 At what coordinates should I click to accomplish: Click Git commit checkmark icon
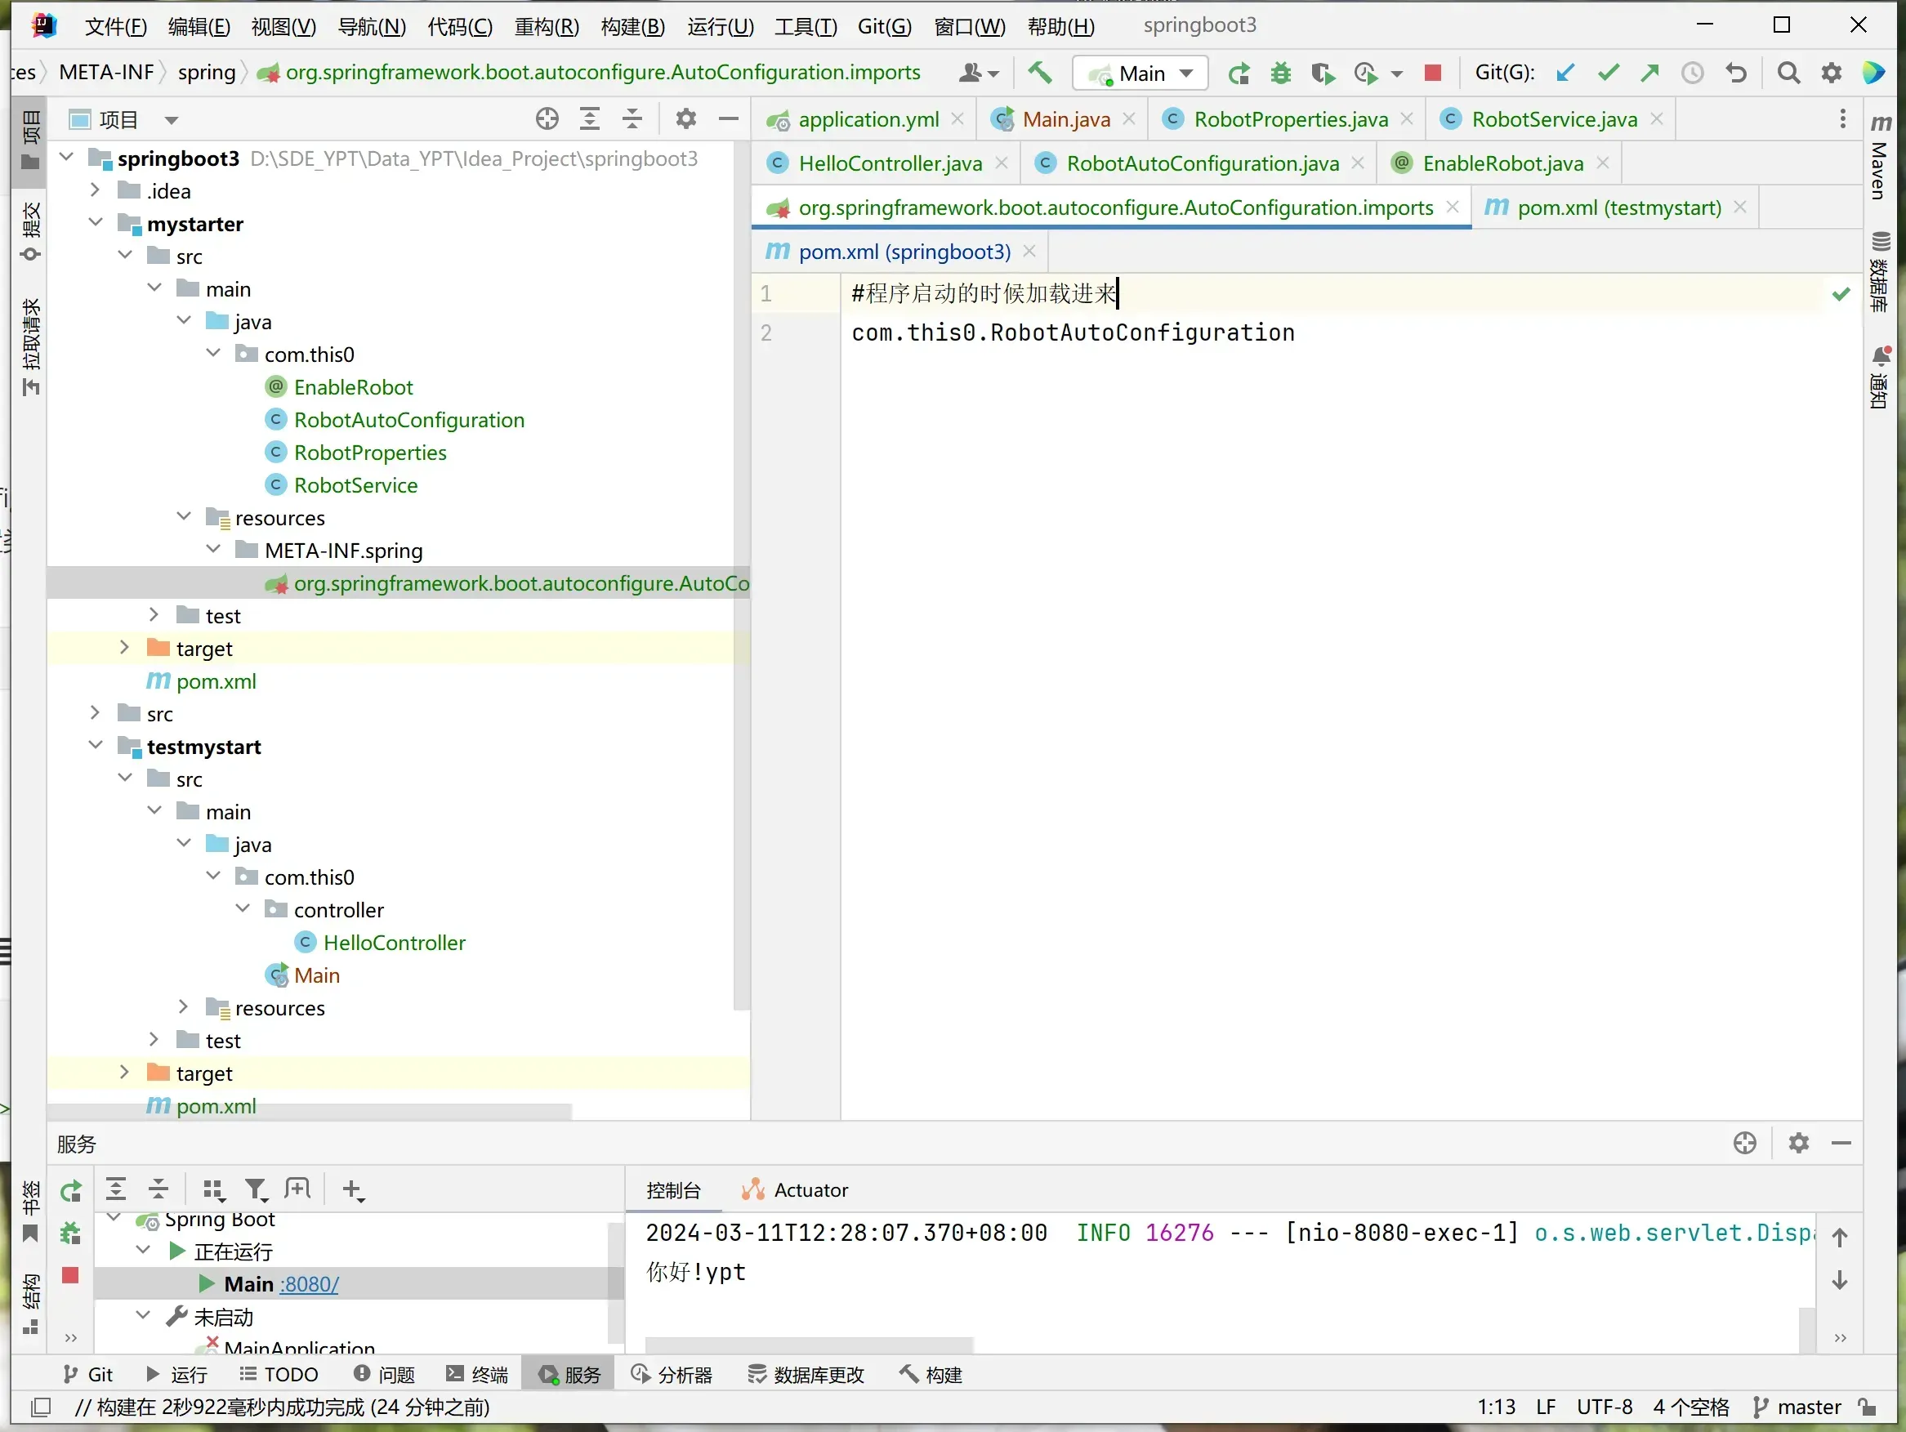[x=1608, y=74]
